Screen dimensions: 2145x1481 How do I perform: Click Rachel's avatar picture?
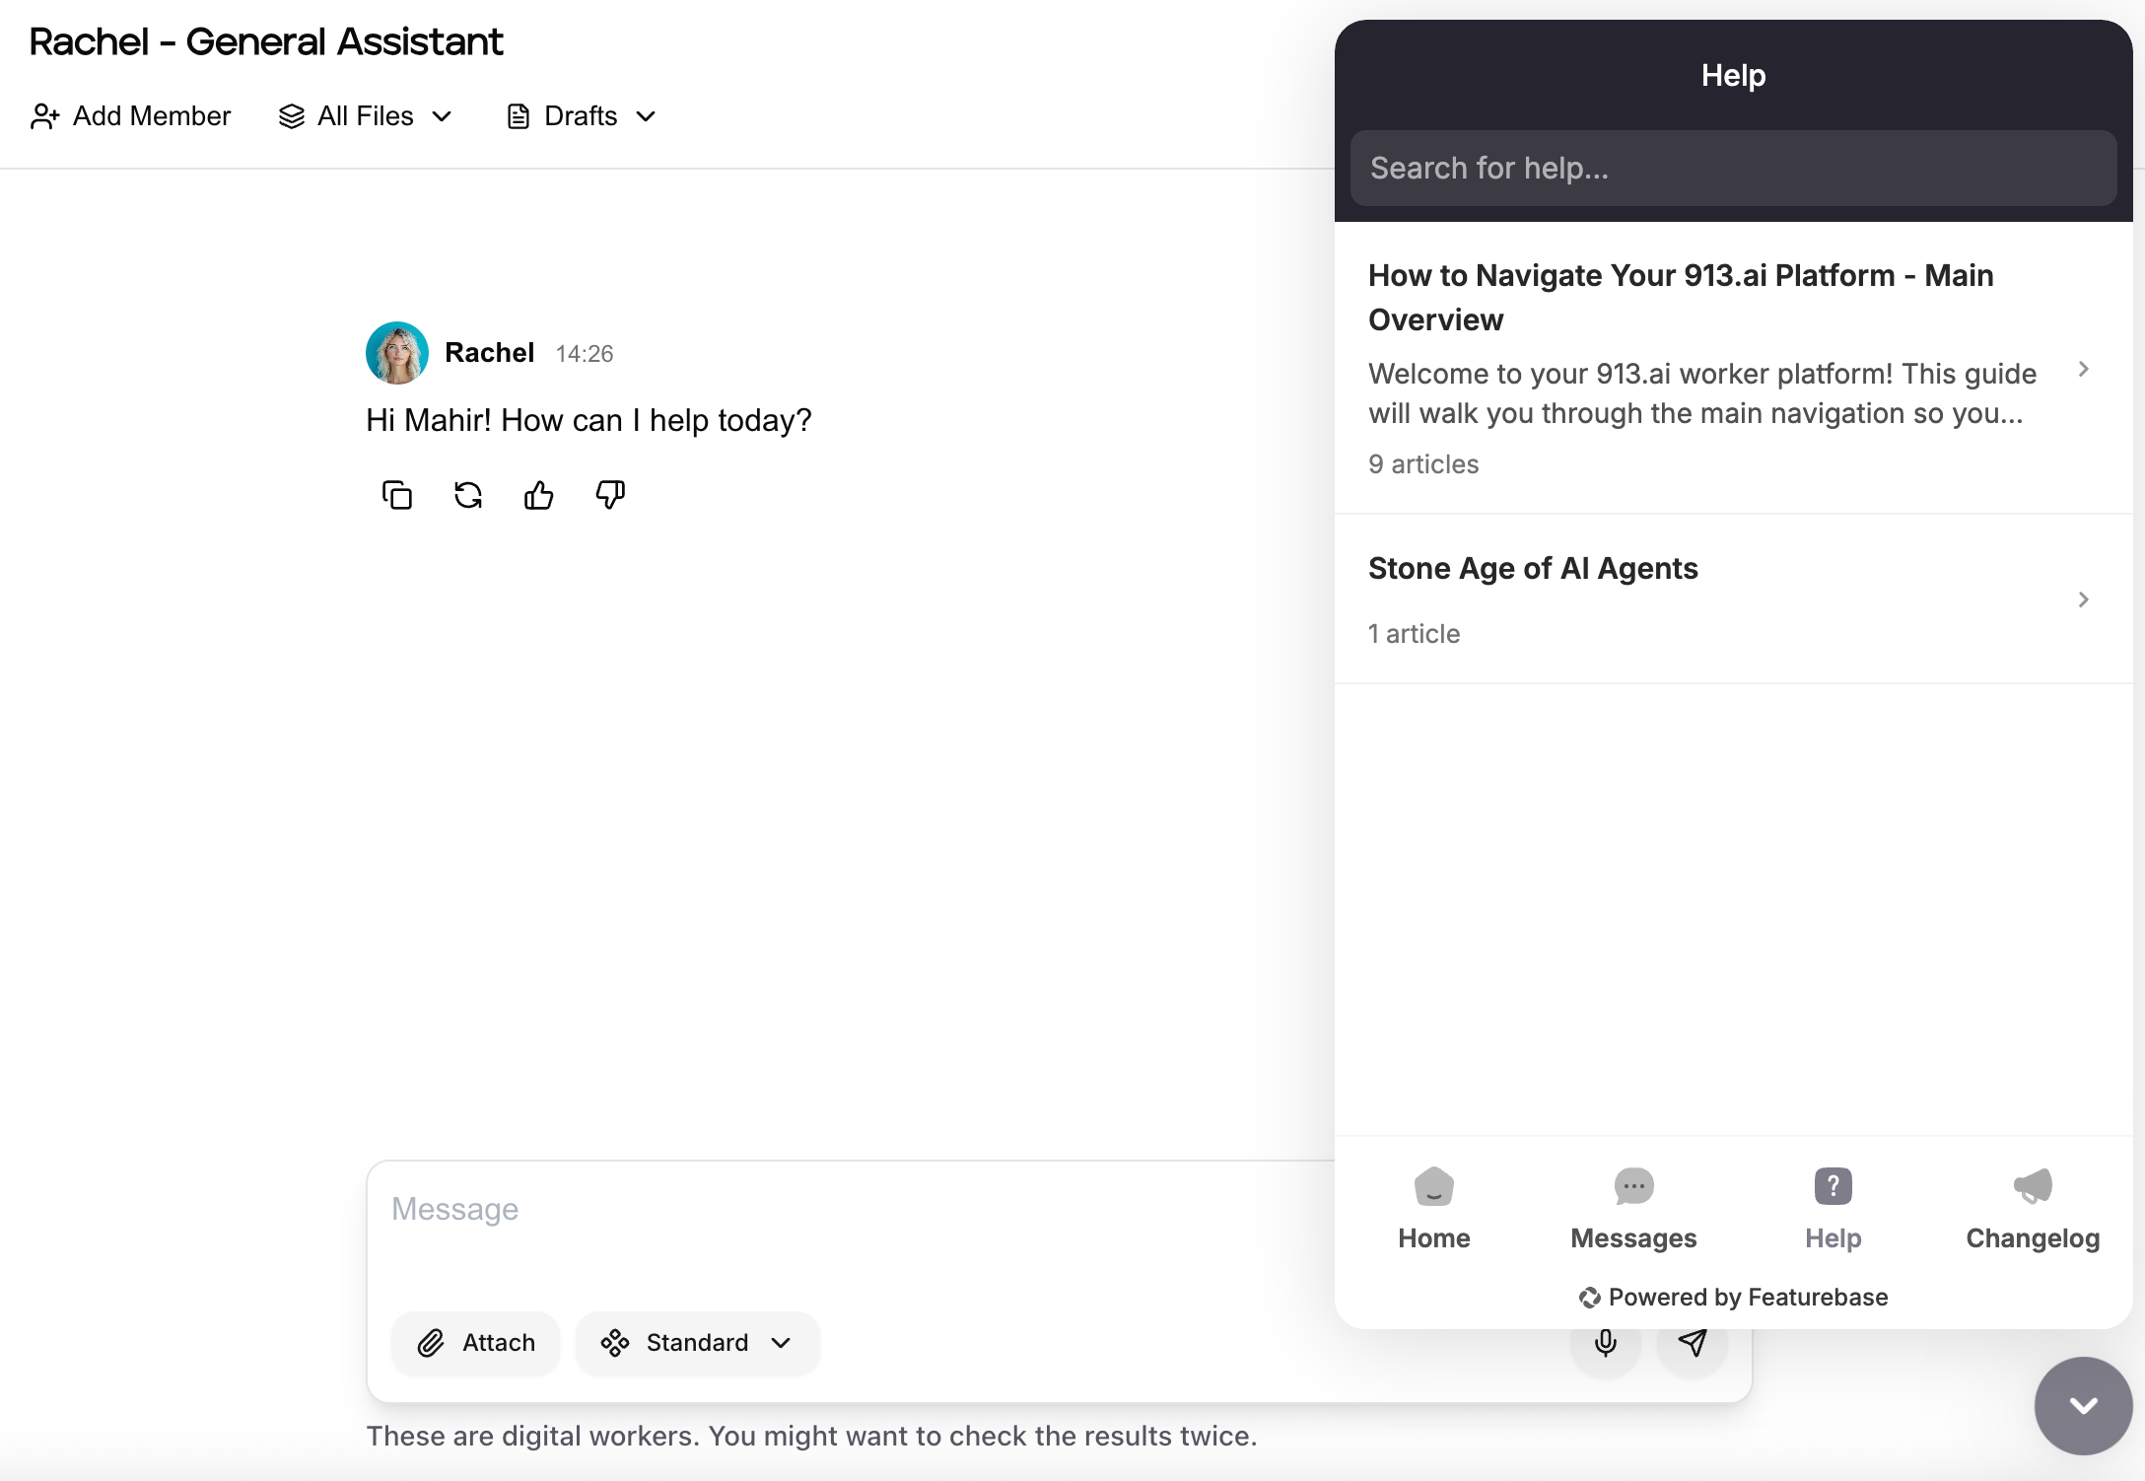pos(397,353)
